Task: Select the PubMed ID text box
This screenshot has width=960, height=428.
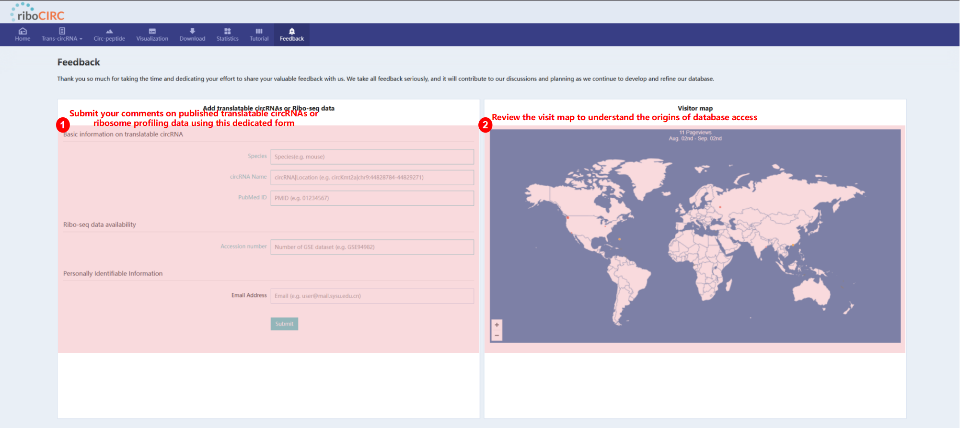Action: [x=372, y=198]
